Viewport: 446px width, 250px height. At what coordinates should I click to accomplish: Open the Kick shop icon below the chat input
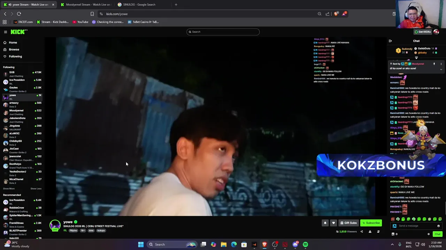point(393,234)
